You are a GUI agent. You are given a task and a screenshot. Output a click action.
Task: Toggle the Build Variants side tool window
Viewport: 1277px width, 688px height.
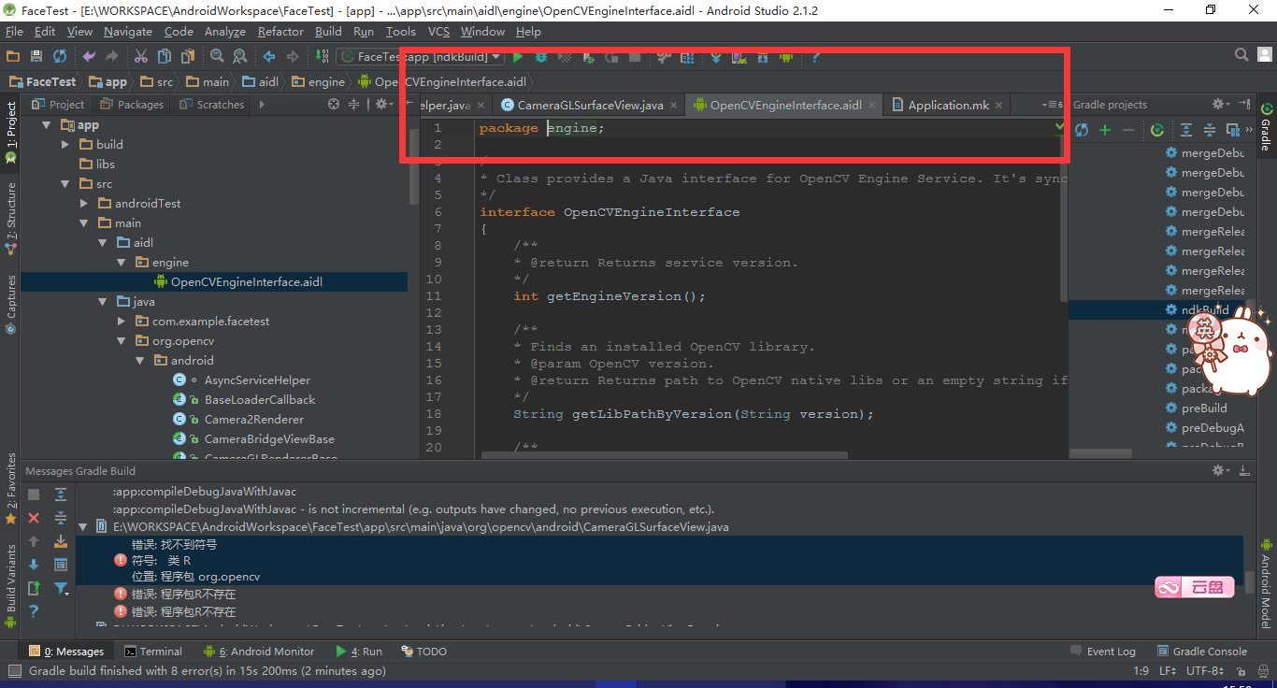[11, 585]
